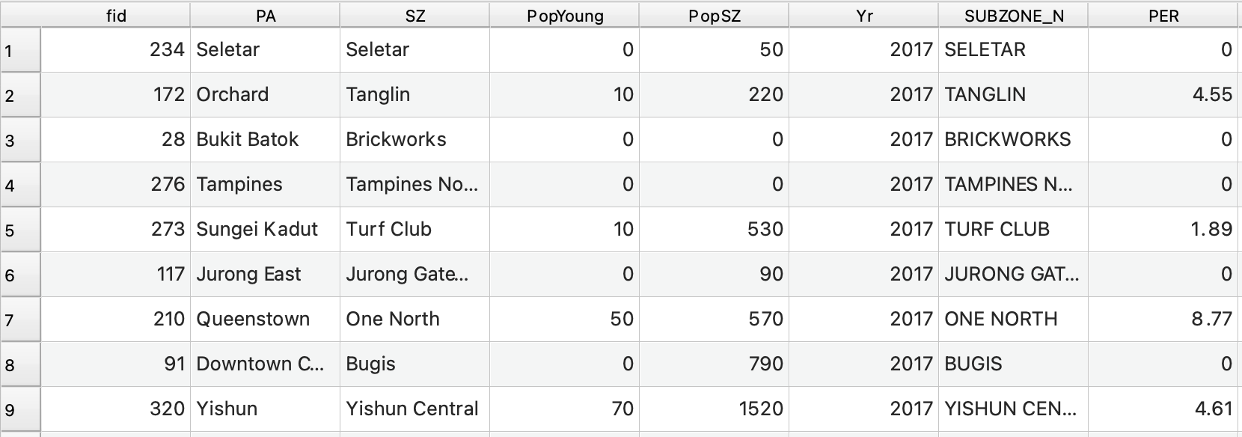The height and width of the screenshot is (437, 1242).
Task: Click the fid column header
Action: coord(116,16)
